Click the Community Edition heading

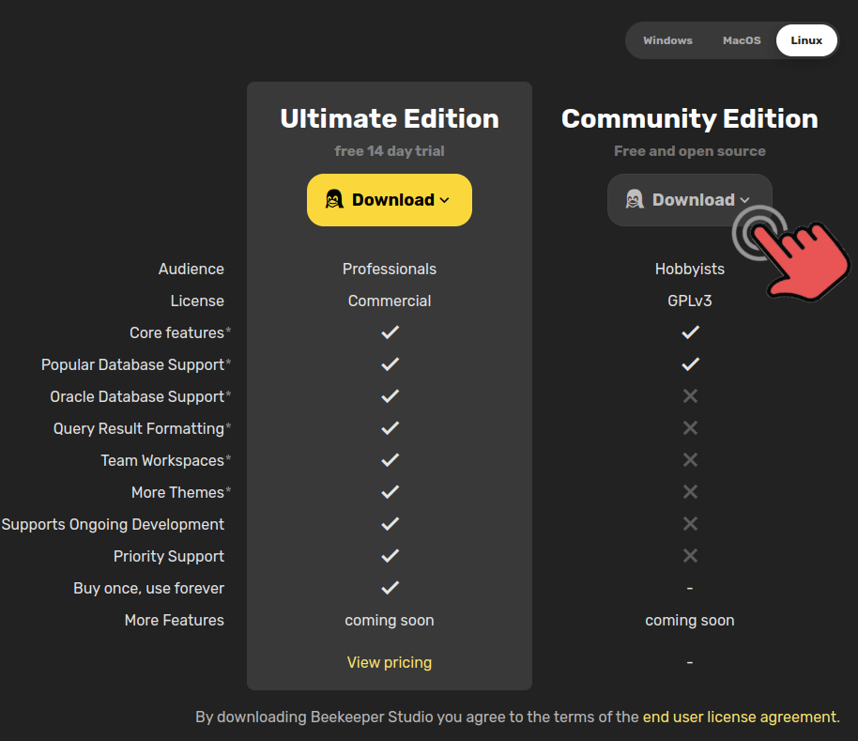(x=689, y=118)
